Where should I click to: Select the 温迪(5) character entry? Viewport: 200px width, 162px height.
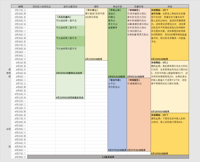click(x=112, y=13)
